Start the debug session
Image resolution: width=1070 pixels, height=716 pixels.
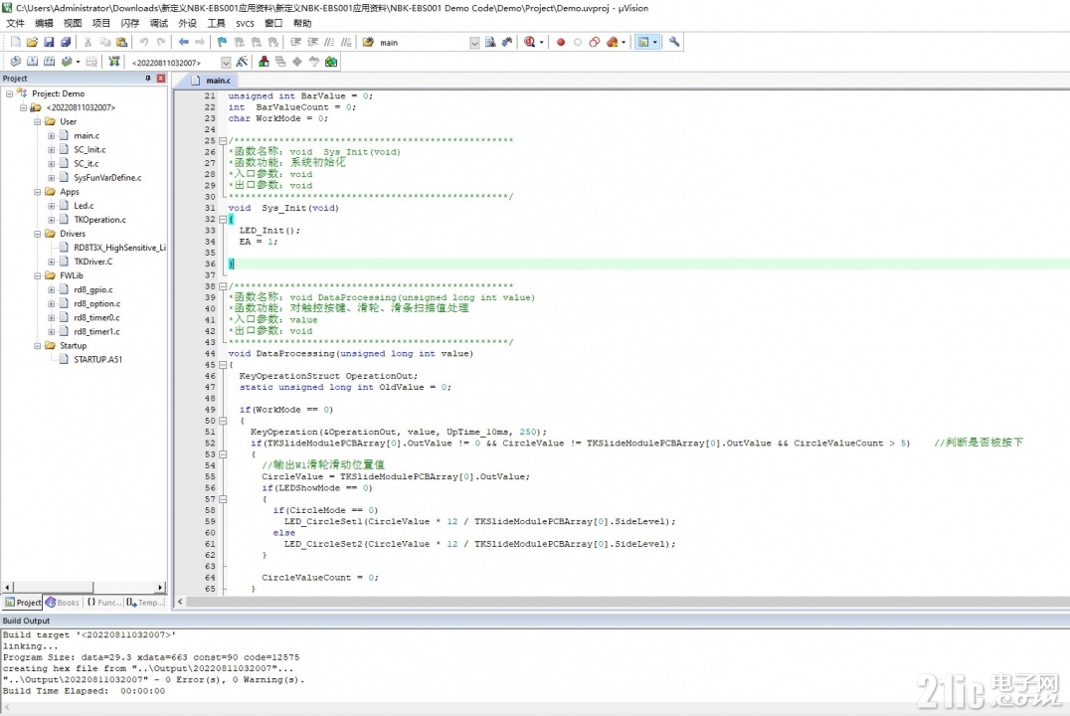click(530, 43)
